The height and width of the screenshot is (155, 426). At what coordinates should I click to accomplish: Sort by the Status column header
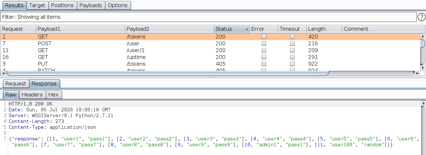pyautogui.click(x=231, y=29)
